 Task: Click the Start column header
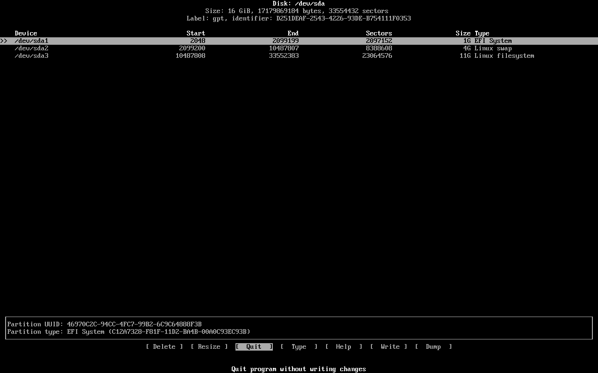coord(196,33)
